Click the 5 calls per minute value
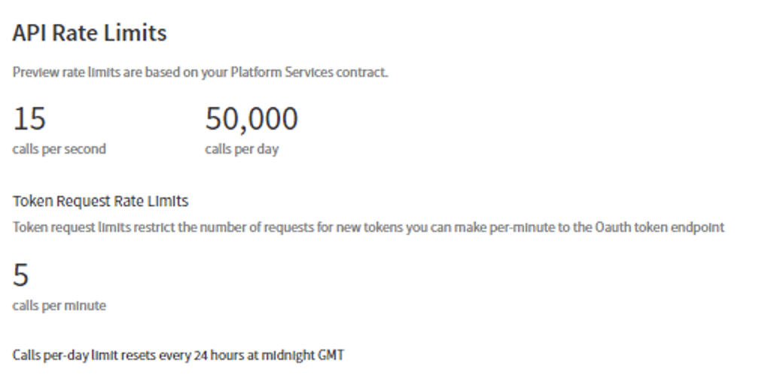780x381 pixels. 20,275
